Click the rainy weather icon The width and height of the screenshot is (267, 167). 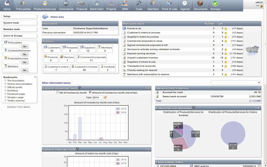pos(252,51)
